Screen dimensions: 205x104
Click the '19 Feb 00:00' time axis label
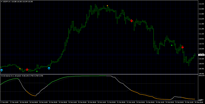click(53, 102)
